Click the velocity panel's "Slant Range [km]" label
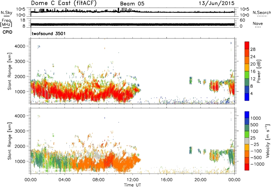271x187 pixels. pos(9,141)
